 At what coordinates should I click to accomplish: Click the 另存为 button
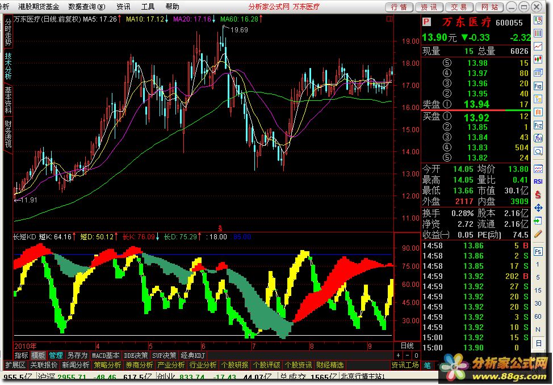tap(77, 356)
